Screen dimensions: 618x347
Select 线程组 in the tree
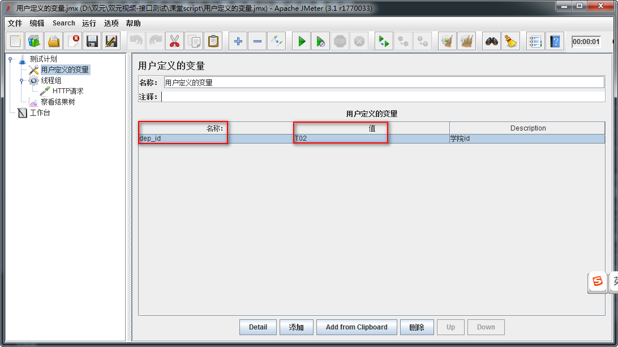pyautogui.click(x=51, y=80)
